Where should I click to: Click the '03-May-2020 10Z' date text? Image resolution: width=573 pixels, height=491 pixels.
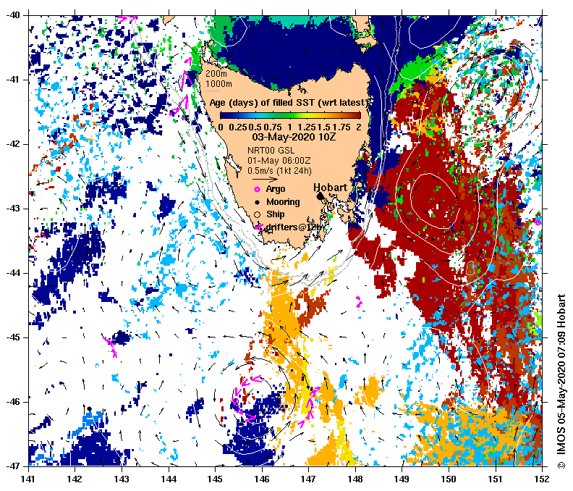pyautogui.click(x=294, y=137)
